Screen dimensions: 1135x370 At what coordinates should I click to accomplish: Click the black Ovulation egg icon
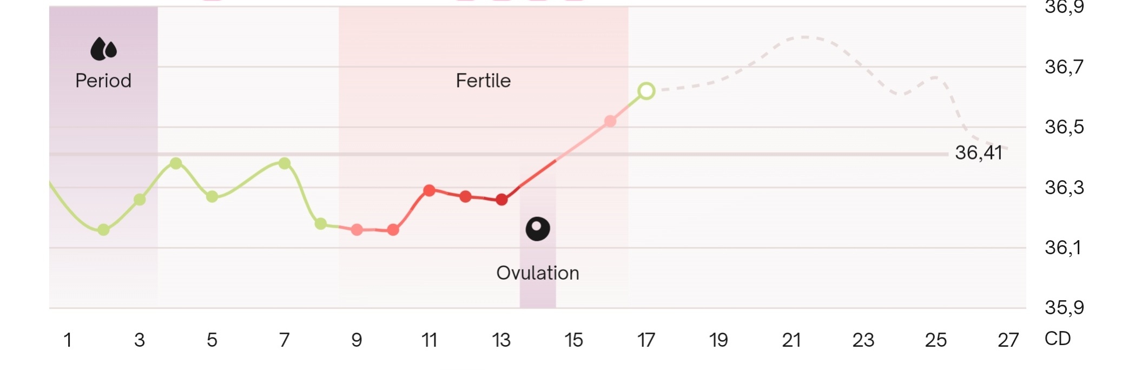click(538, 229)
